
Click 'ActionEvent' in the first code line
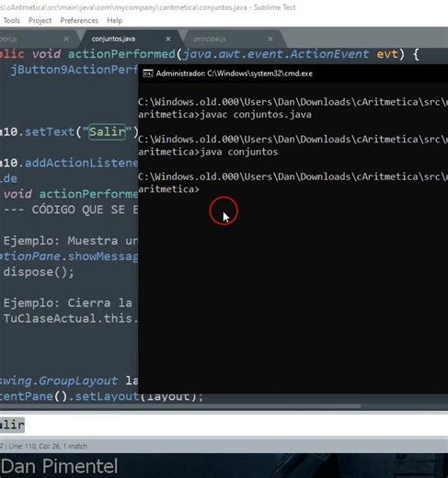(x=329, y=54)
